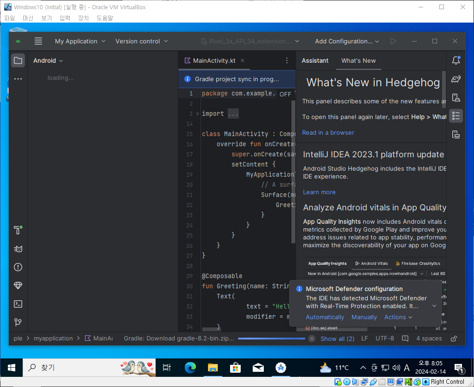474x387 pixels.
Task: Click the OFF inlay toggle in the editor
Action: tap(285, 94)
